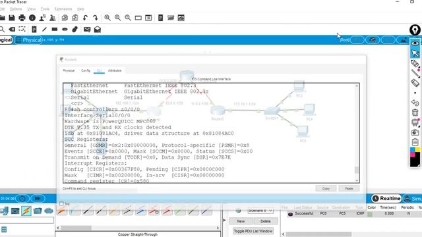Click the CLI vertical scrollbar thumb
The width and height of the screenshot is (422, 237).
tap(357, 170)
